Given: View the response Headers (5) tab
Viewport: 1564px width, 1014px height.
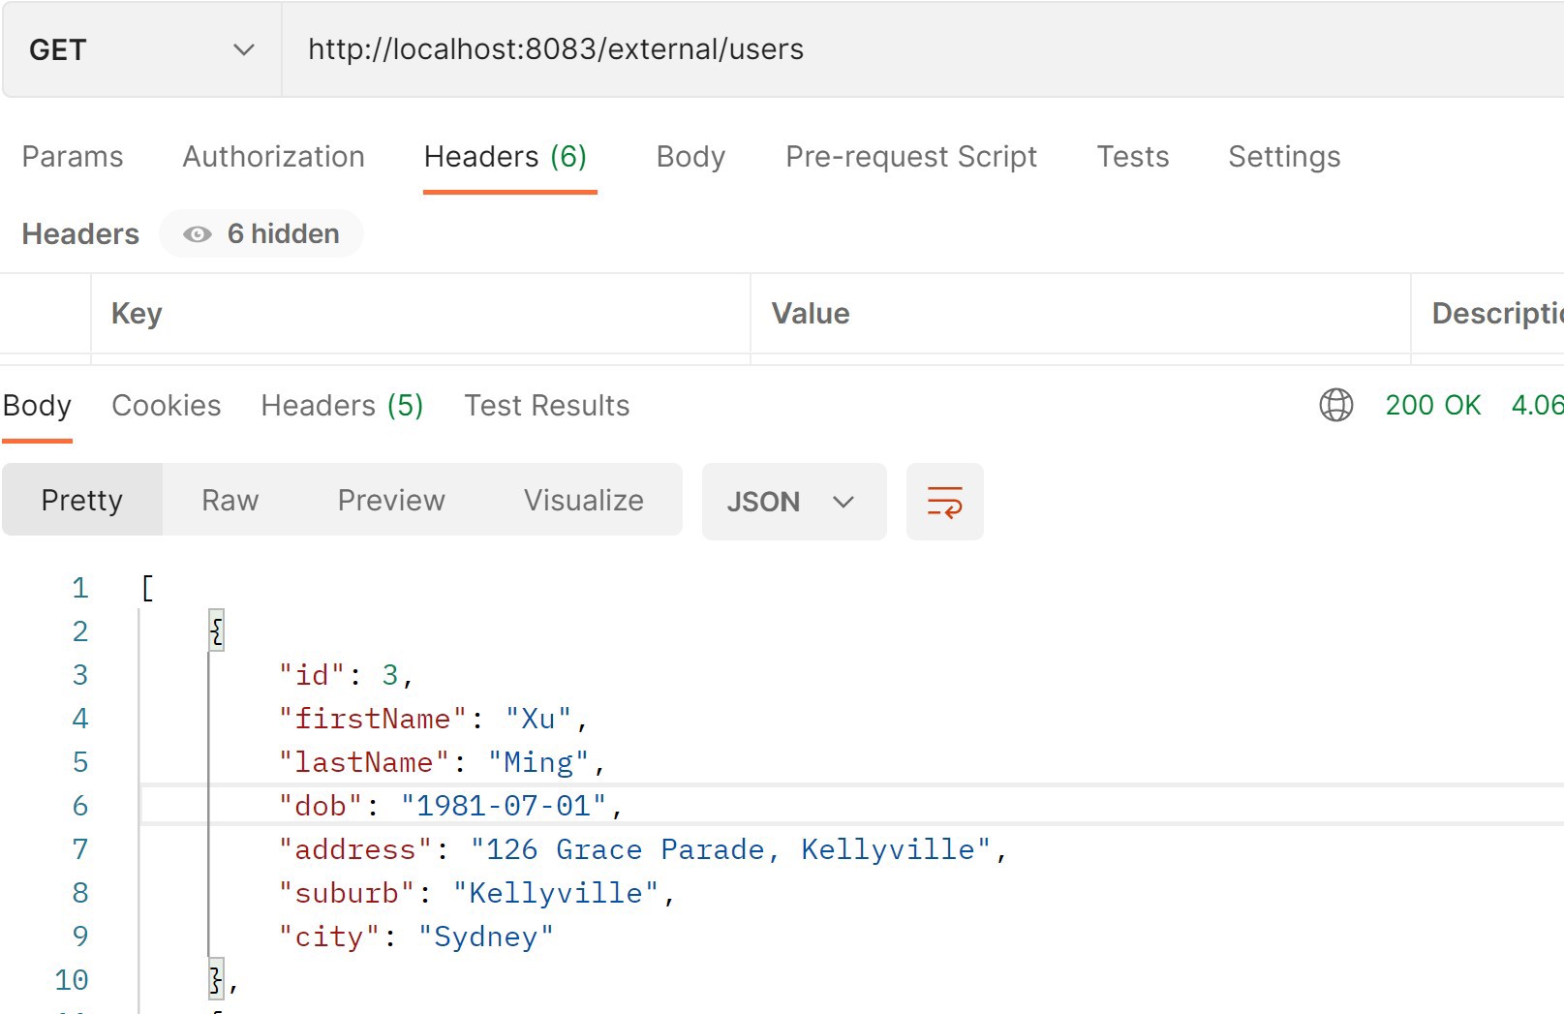Looking at the screenshot, I should point(343,406).
